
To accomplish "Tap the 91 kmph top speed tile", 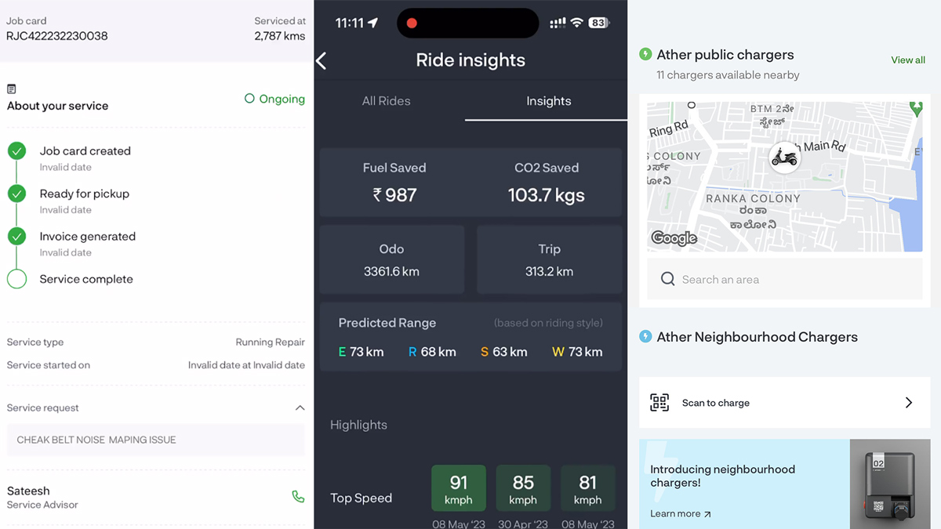I will tap(459, 488).
